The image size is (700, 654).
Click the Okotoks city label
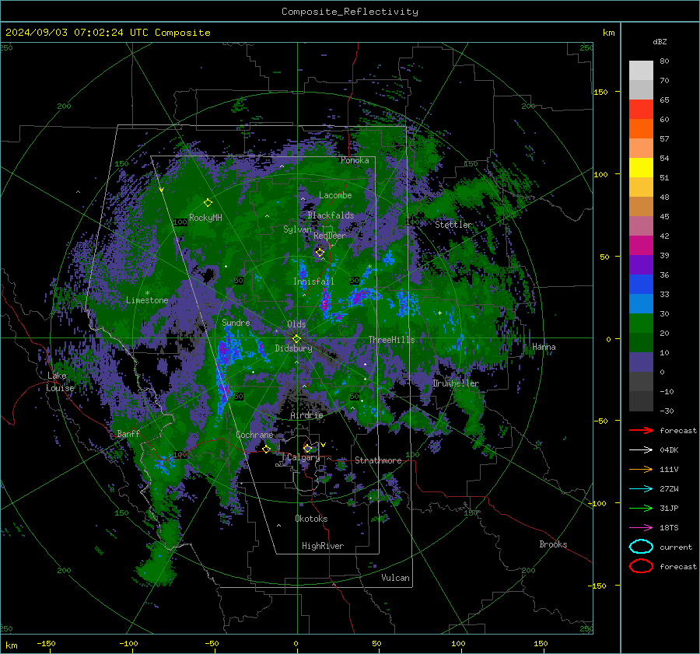(311, 519)
